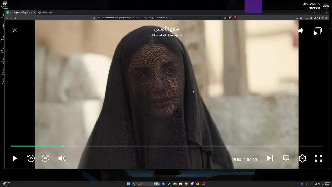Open the weather widget on taskbar
Screen dimensions: 332x187
tap(6, 184)
